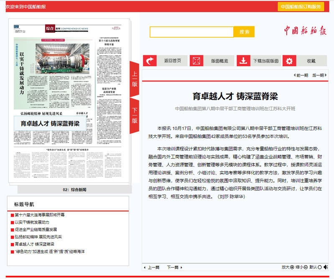
Task: Click the red return-home arrow icon
Action: click(x=150, y=61)
